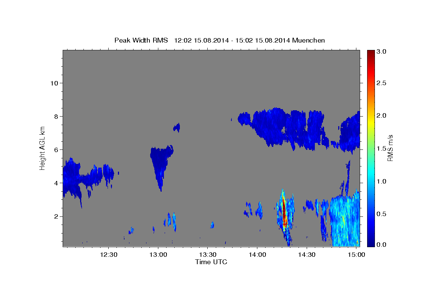Click the 14:00 time tick label
445x296 pixels.
(x=257, y=255)
